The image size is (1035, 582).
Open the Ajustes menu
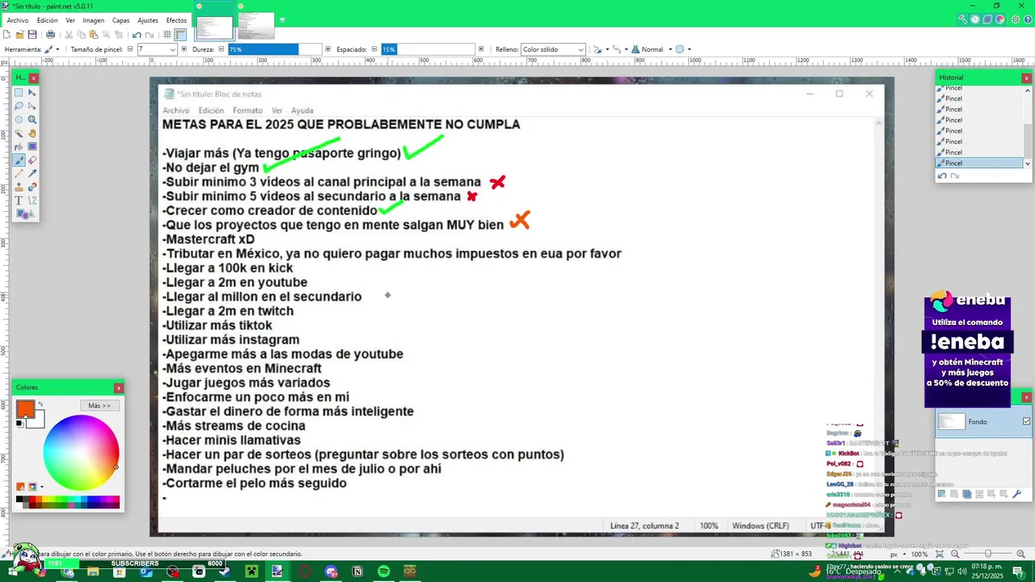coord(148,20)
